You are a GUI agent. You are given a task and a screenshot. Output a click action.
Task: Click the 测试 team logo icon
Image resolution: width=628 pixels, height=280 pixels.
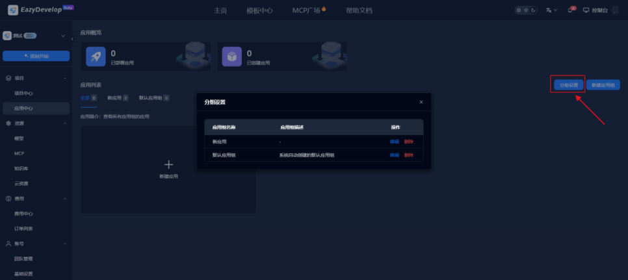tap(7, 36)
